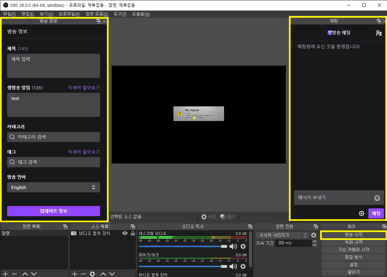
Task: Toggle visibility of 비디오 캡쳐 장치 source
Action: [x=125, y=233]
